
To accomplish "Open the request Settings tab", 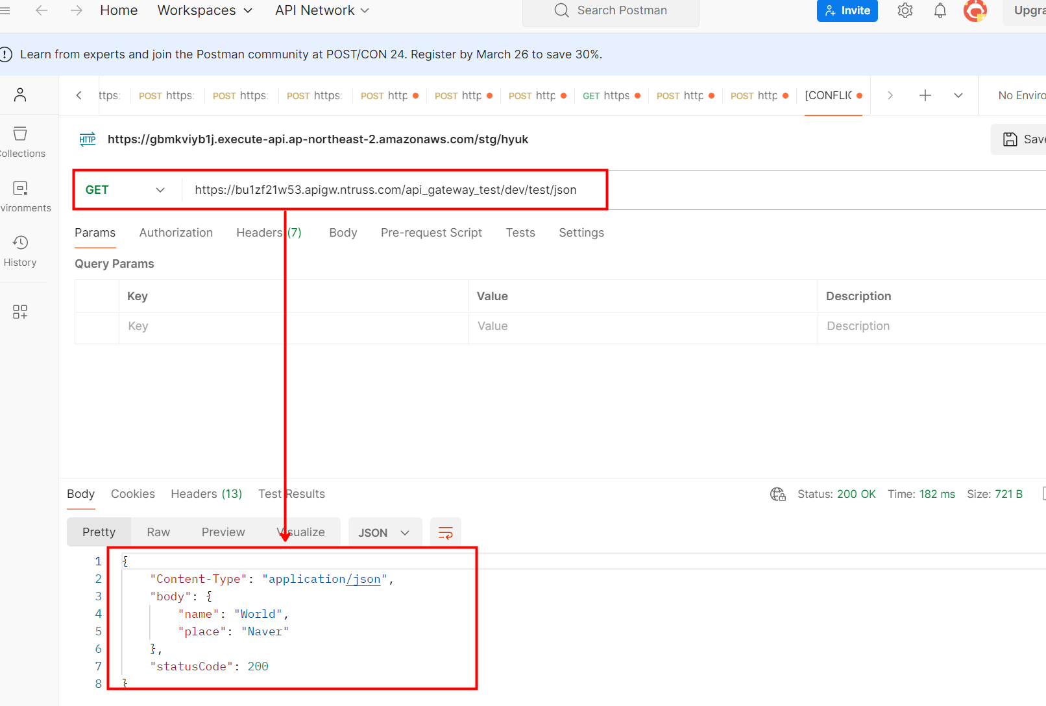I will click(581, 233).
